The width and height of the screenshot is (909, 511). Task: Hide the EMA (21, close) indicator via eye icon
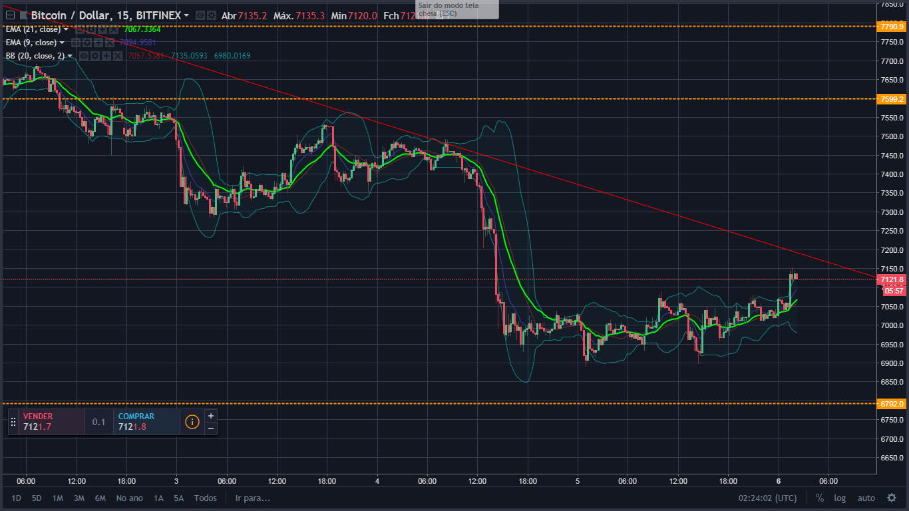click(x=80, y=29)
